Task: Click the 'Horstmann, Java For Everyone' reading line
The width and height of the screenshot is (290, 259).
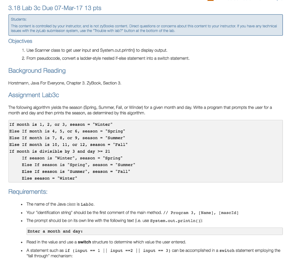Action: (65, 83)
